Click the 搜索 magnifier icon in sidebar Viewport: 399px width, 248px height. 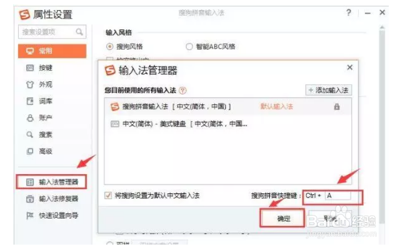[x=30, y=134]
